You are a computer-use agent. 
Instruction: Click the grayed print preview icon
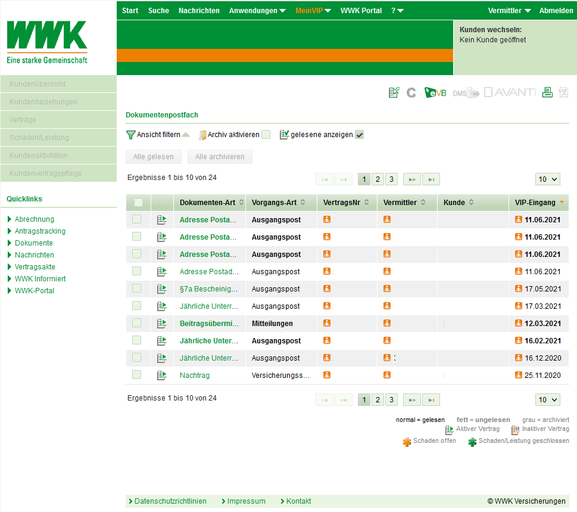pos(563,92)
